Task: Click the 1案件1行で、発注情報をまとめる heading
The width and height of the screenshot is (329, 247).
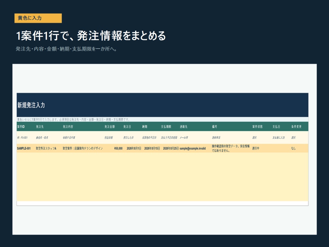Action: [91, 35]
